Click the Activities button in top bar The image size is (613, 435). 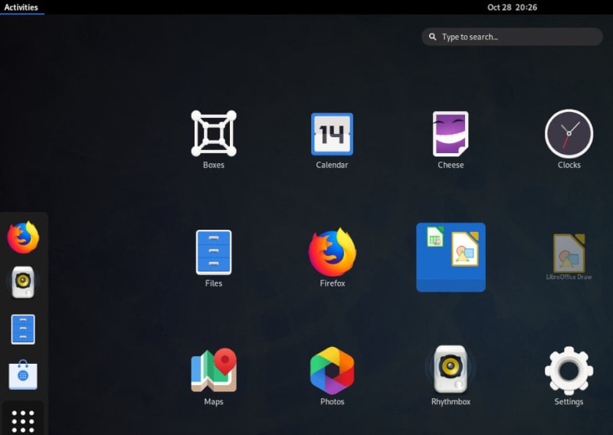click(x=21, y=8)
